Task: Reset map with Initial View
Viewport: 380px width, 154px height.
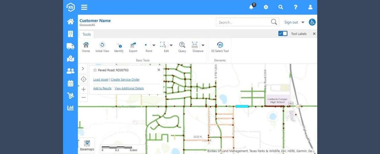Action: coord(102,45)
